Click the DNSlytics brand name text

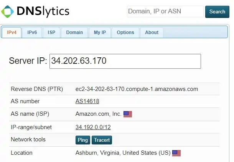coord(43,11)
